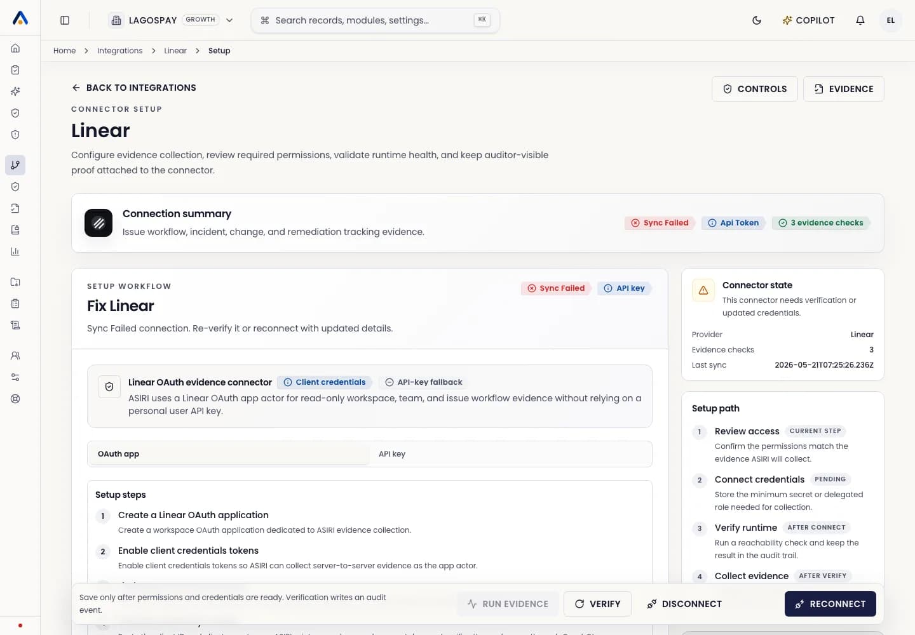The width and height of the screenshot is (915, 635).
Task: Toggle the sidebar panel icon
Action: (65, 20)
